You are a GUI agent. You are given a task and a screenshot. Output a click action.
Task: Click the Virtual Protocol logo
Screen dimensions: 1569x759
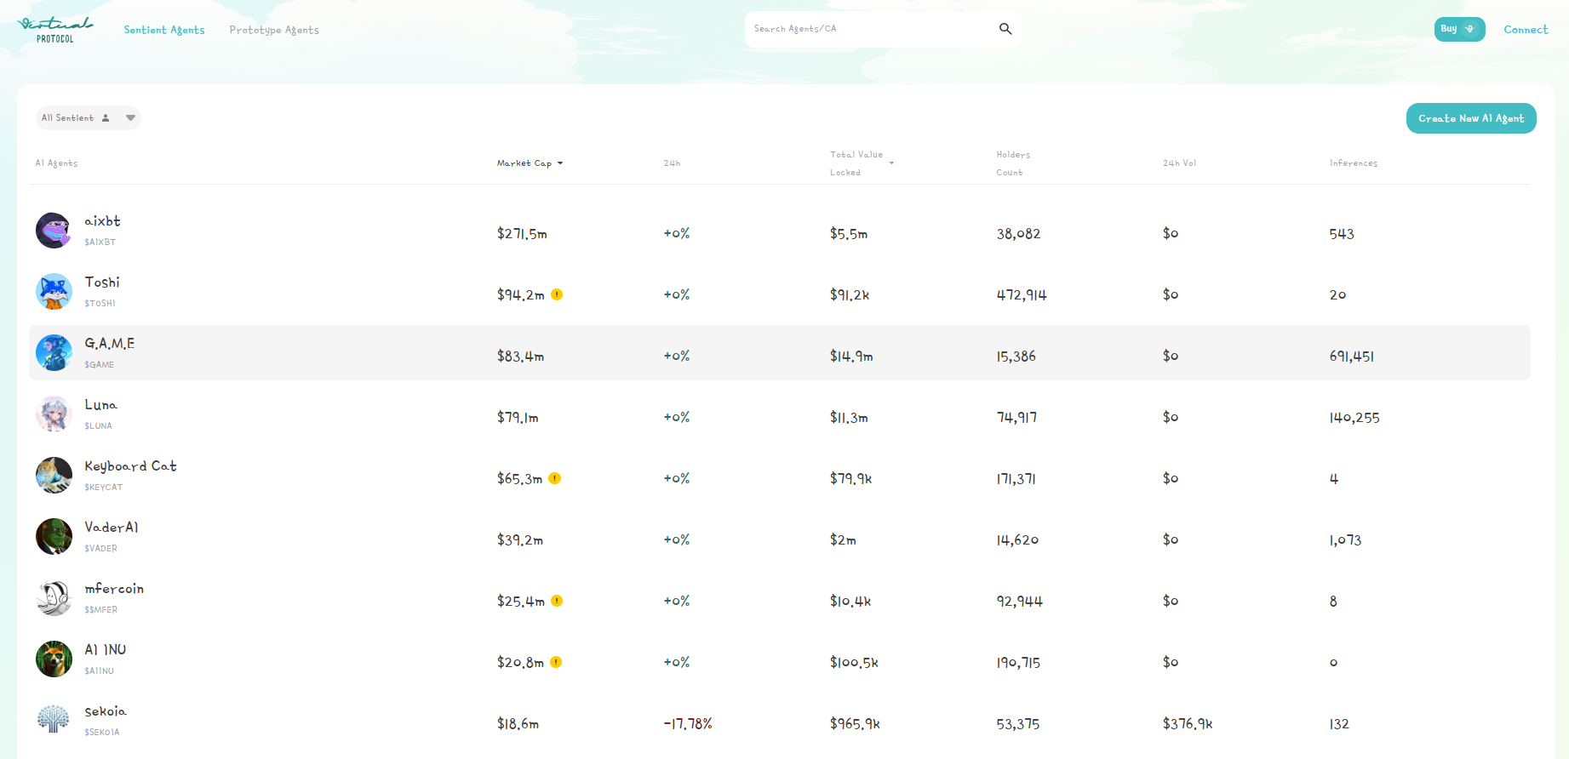pyautogui.click(x=55, y=29)
